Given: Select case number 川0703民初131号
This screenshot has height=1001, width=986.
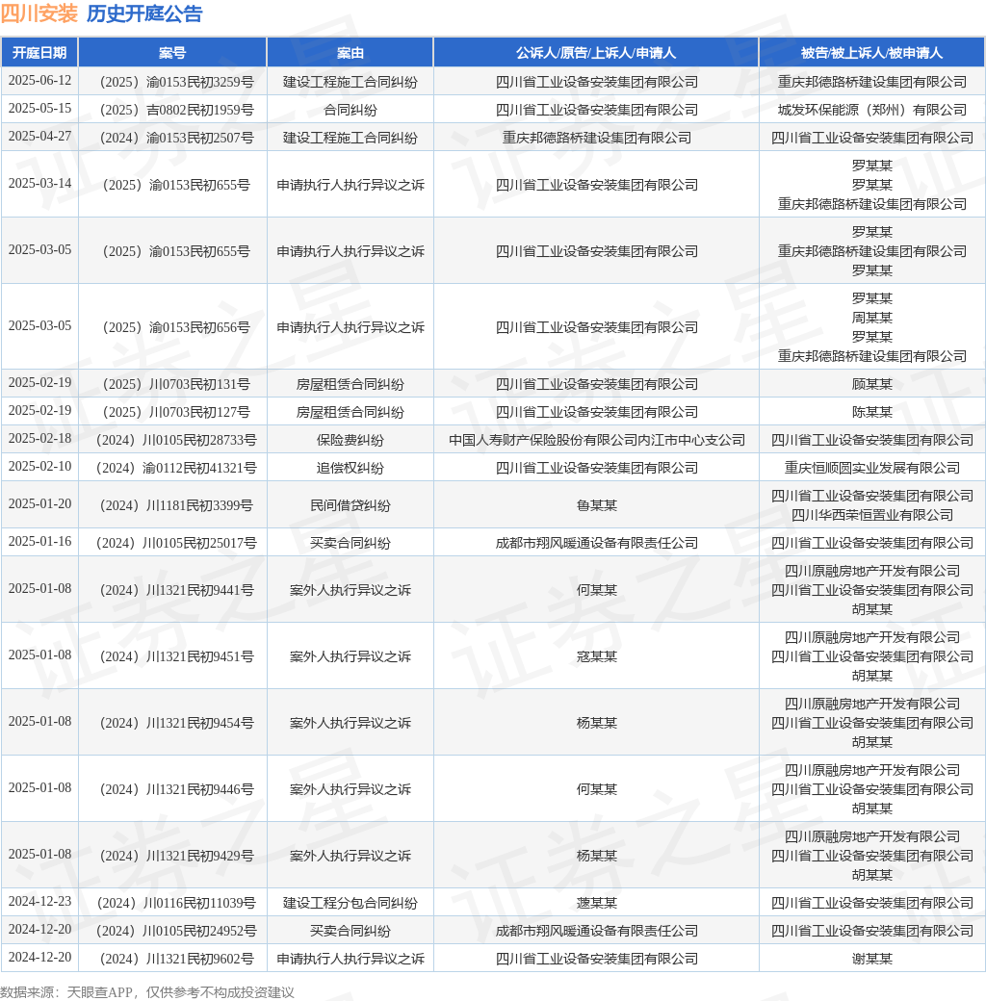Looking at the screenshot, I should tap(176, 384).
